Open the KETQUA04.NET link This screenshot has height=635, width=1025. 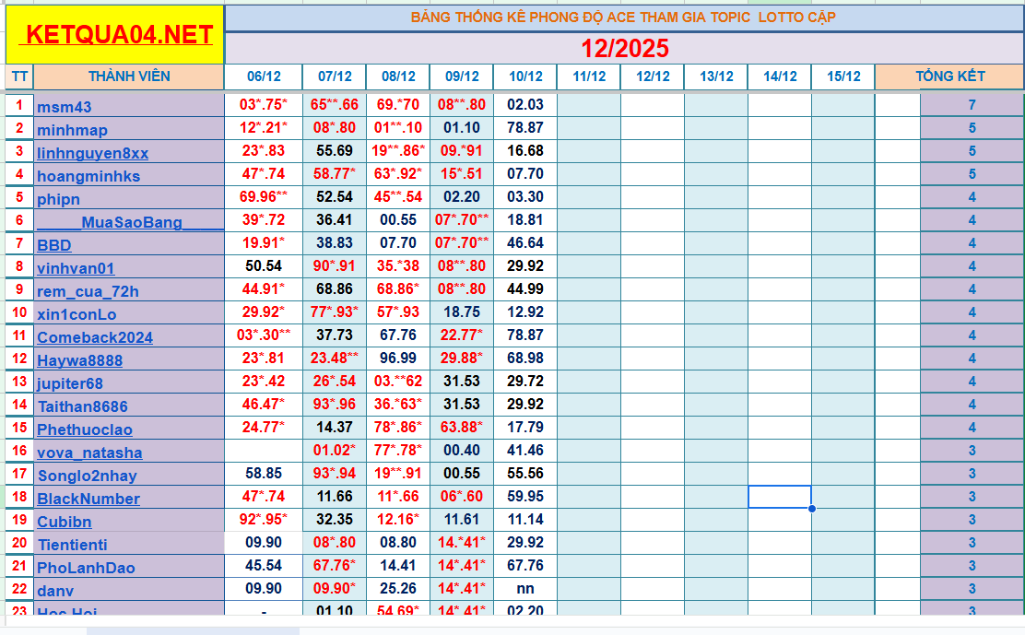pyautogui.click(x=120, y=35)
